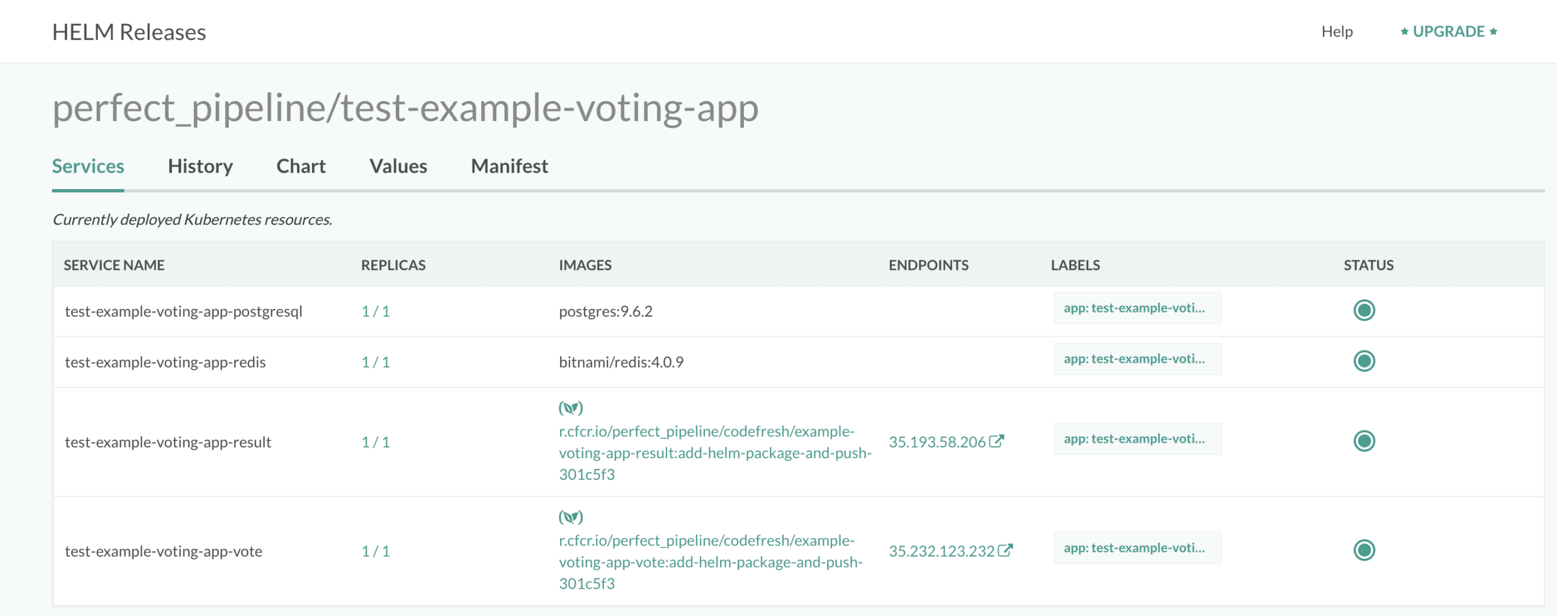Open external link icon beside 35.232.123.232
The height and width of the screenshot is (616, 1557).
[x=1005, y=550]
